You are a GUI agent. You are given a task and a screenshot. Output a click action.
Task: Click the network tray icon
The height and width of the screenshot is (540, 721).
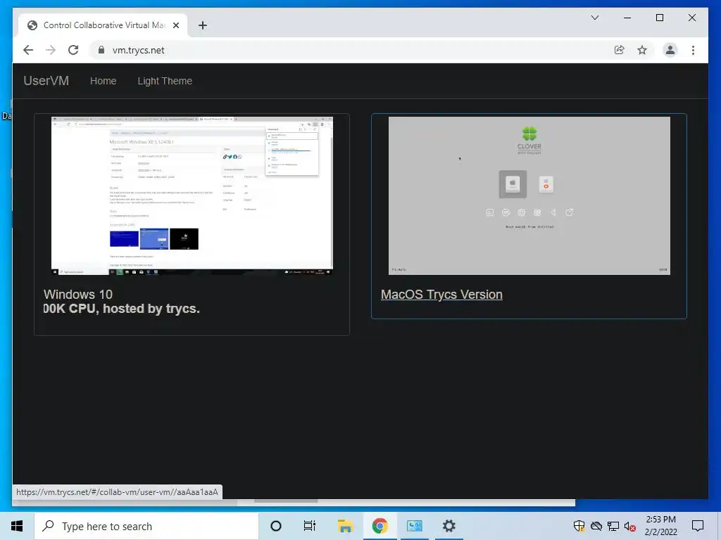pos(613,526)
